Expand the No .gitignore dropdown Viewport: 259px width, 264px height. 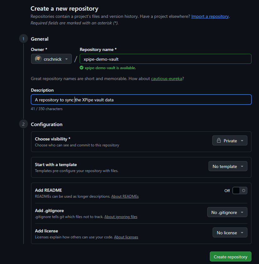click(227, 212)
